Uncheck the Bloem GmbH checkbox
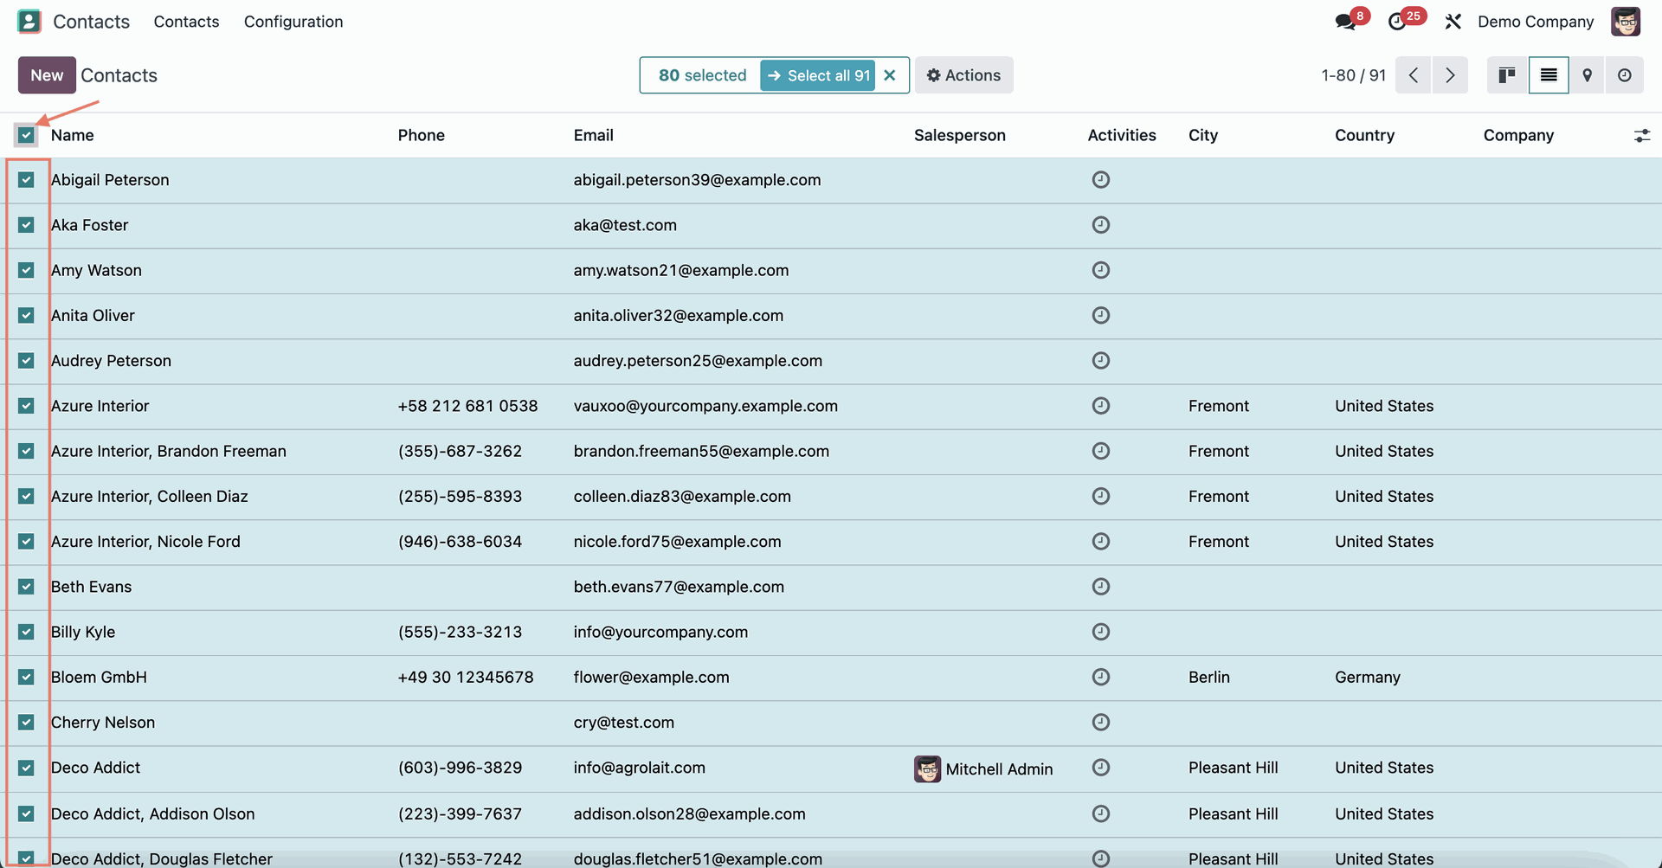The height and width of the screenshot is (868, 1662). (26, 677)
